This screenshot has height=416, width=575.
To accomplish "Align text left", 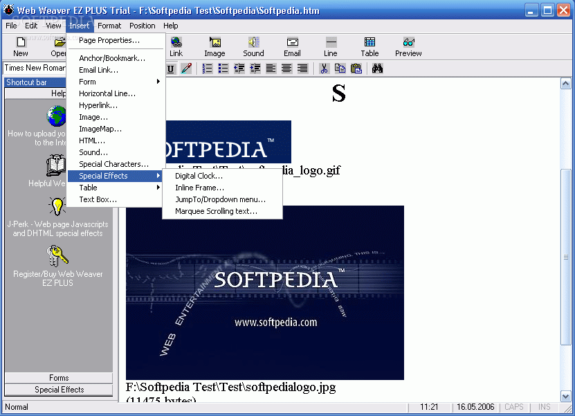I will point(271,69).
